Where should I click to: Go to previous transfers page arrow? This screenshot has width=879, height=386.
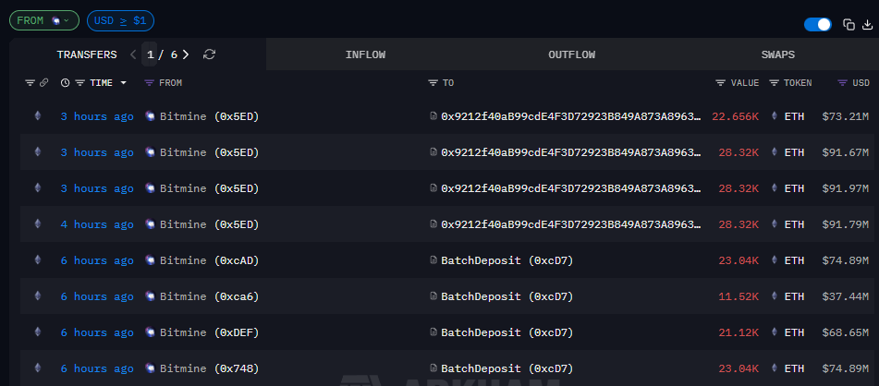[x=133, y=54]
